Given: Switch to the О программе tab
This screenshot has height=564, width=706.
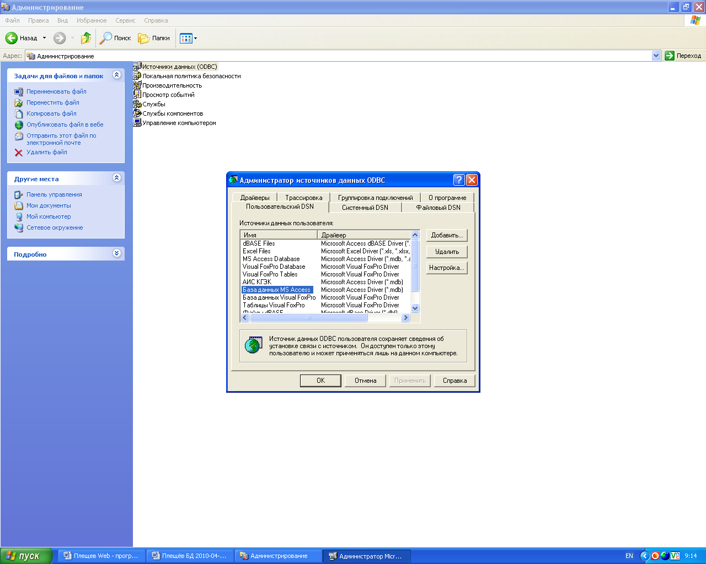Looking at the screenshot, I should (x=447, y=198).
